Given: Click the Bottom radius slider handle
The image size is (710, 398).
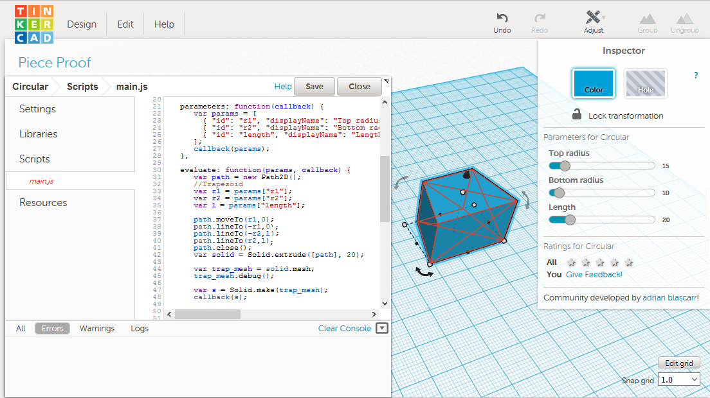Looking at the screenshot, I should pos(560,193).
